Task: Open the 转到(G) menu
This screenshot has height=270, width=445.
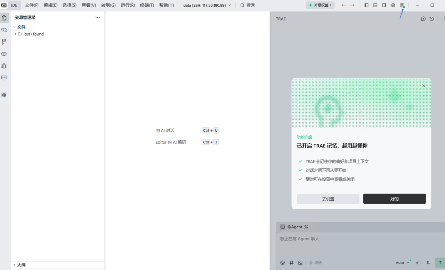Action: tap(108, 5)
